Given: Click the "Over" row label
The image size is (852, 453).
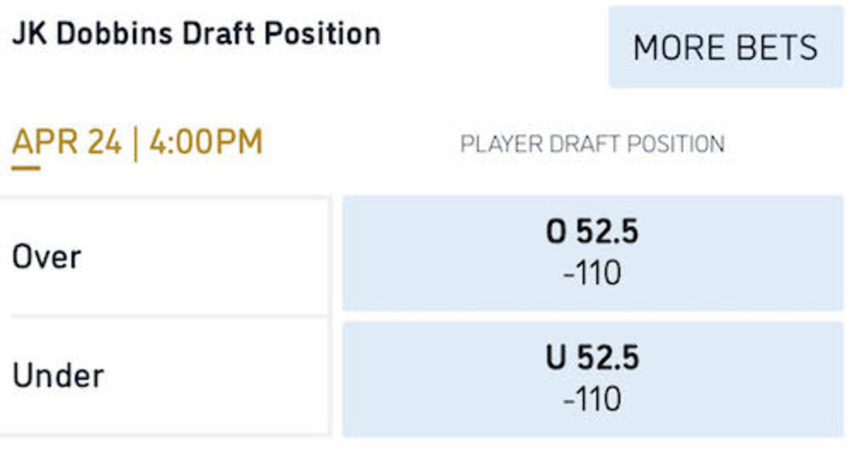Looking at the screenshot, I should [47, 256].
